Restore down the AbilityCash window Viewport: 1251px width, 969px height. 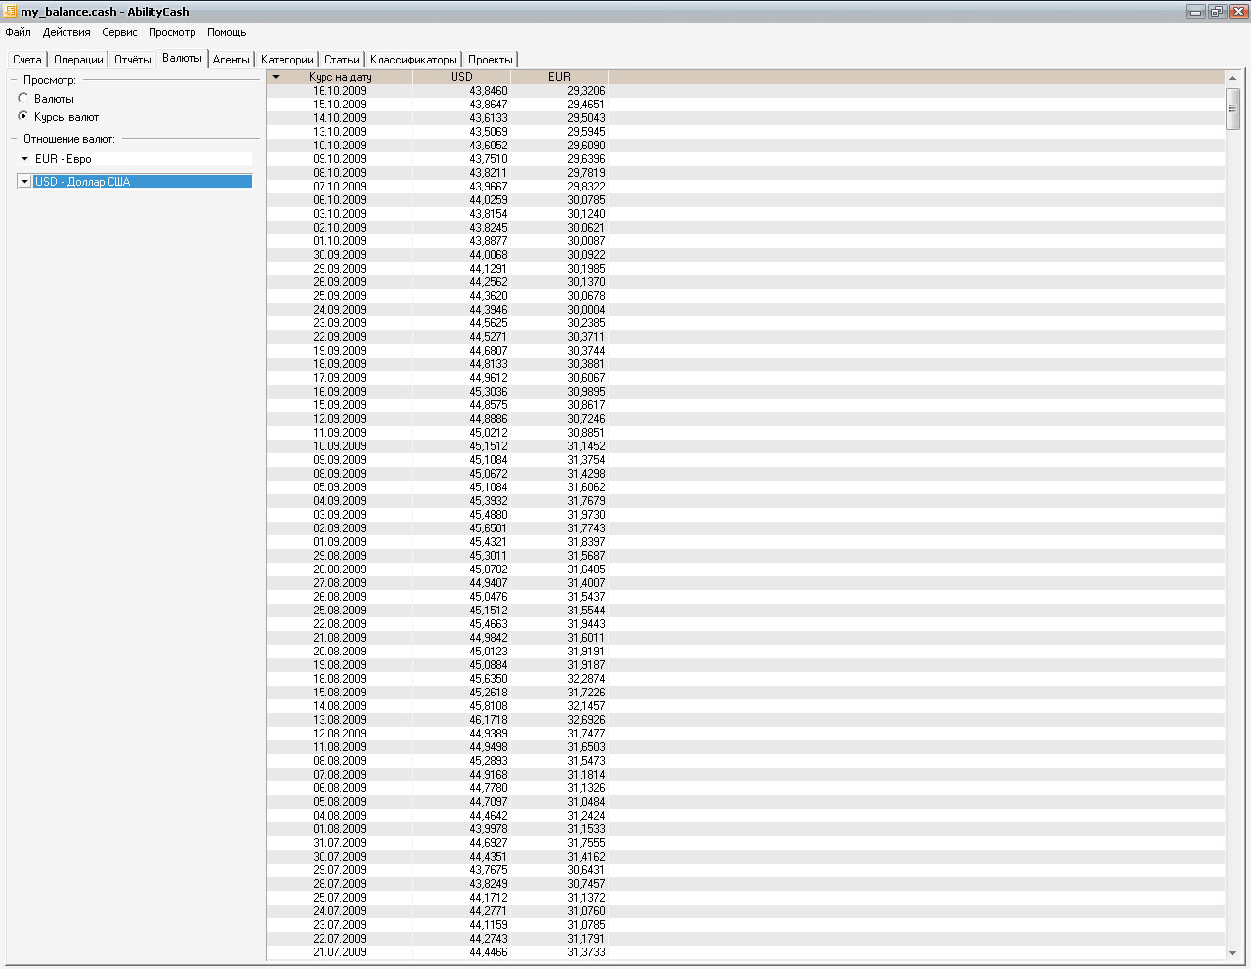tap(1217, 12)
